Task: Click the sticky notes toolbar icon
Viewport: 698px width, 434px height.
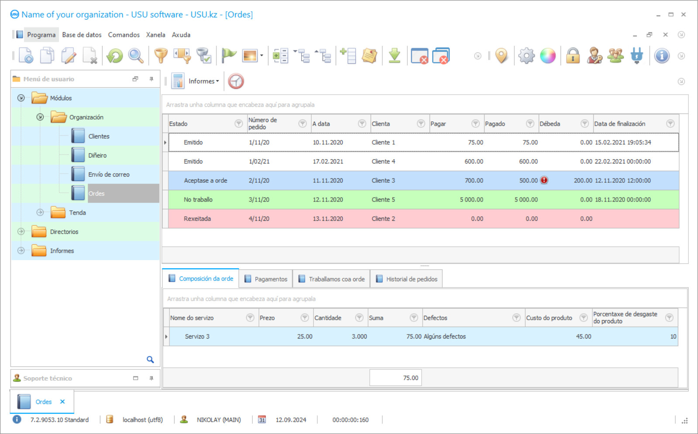Action: click(x=369, y=56)
